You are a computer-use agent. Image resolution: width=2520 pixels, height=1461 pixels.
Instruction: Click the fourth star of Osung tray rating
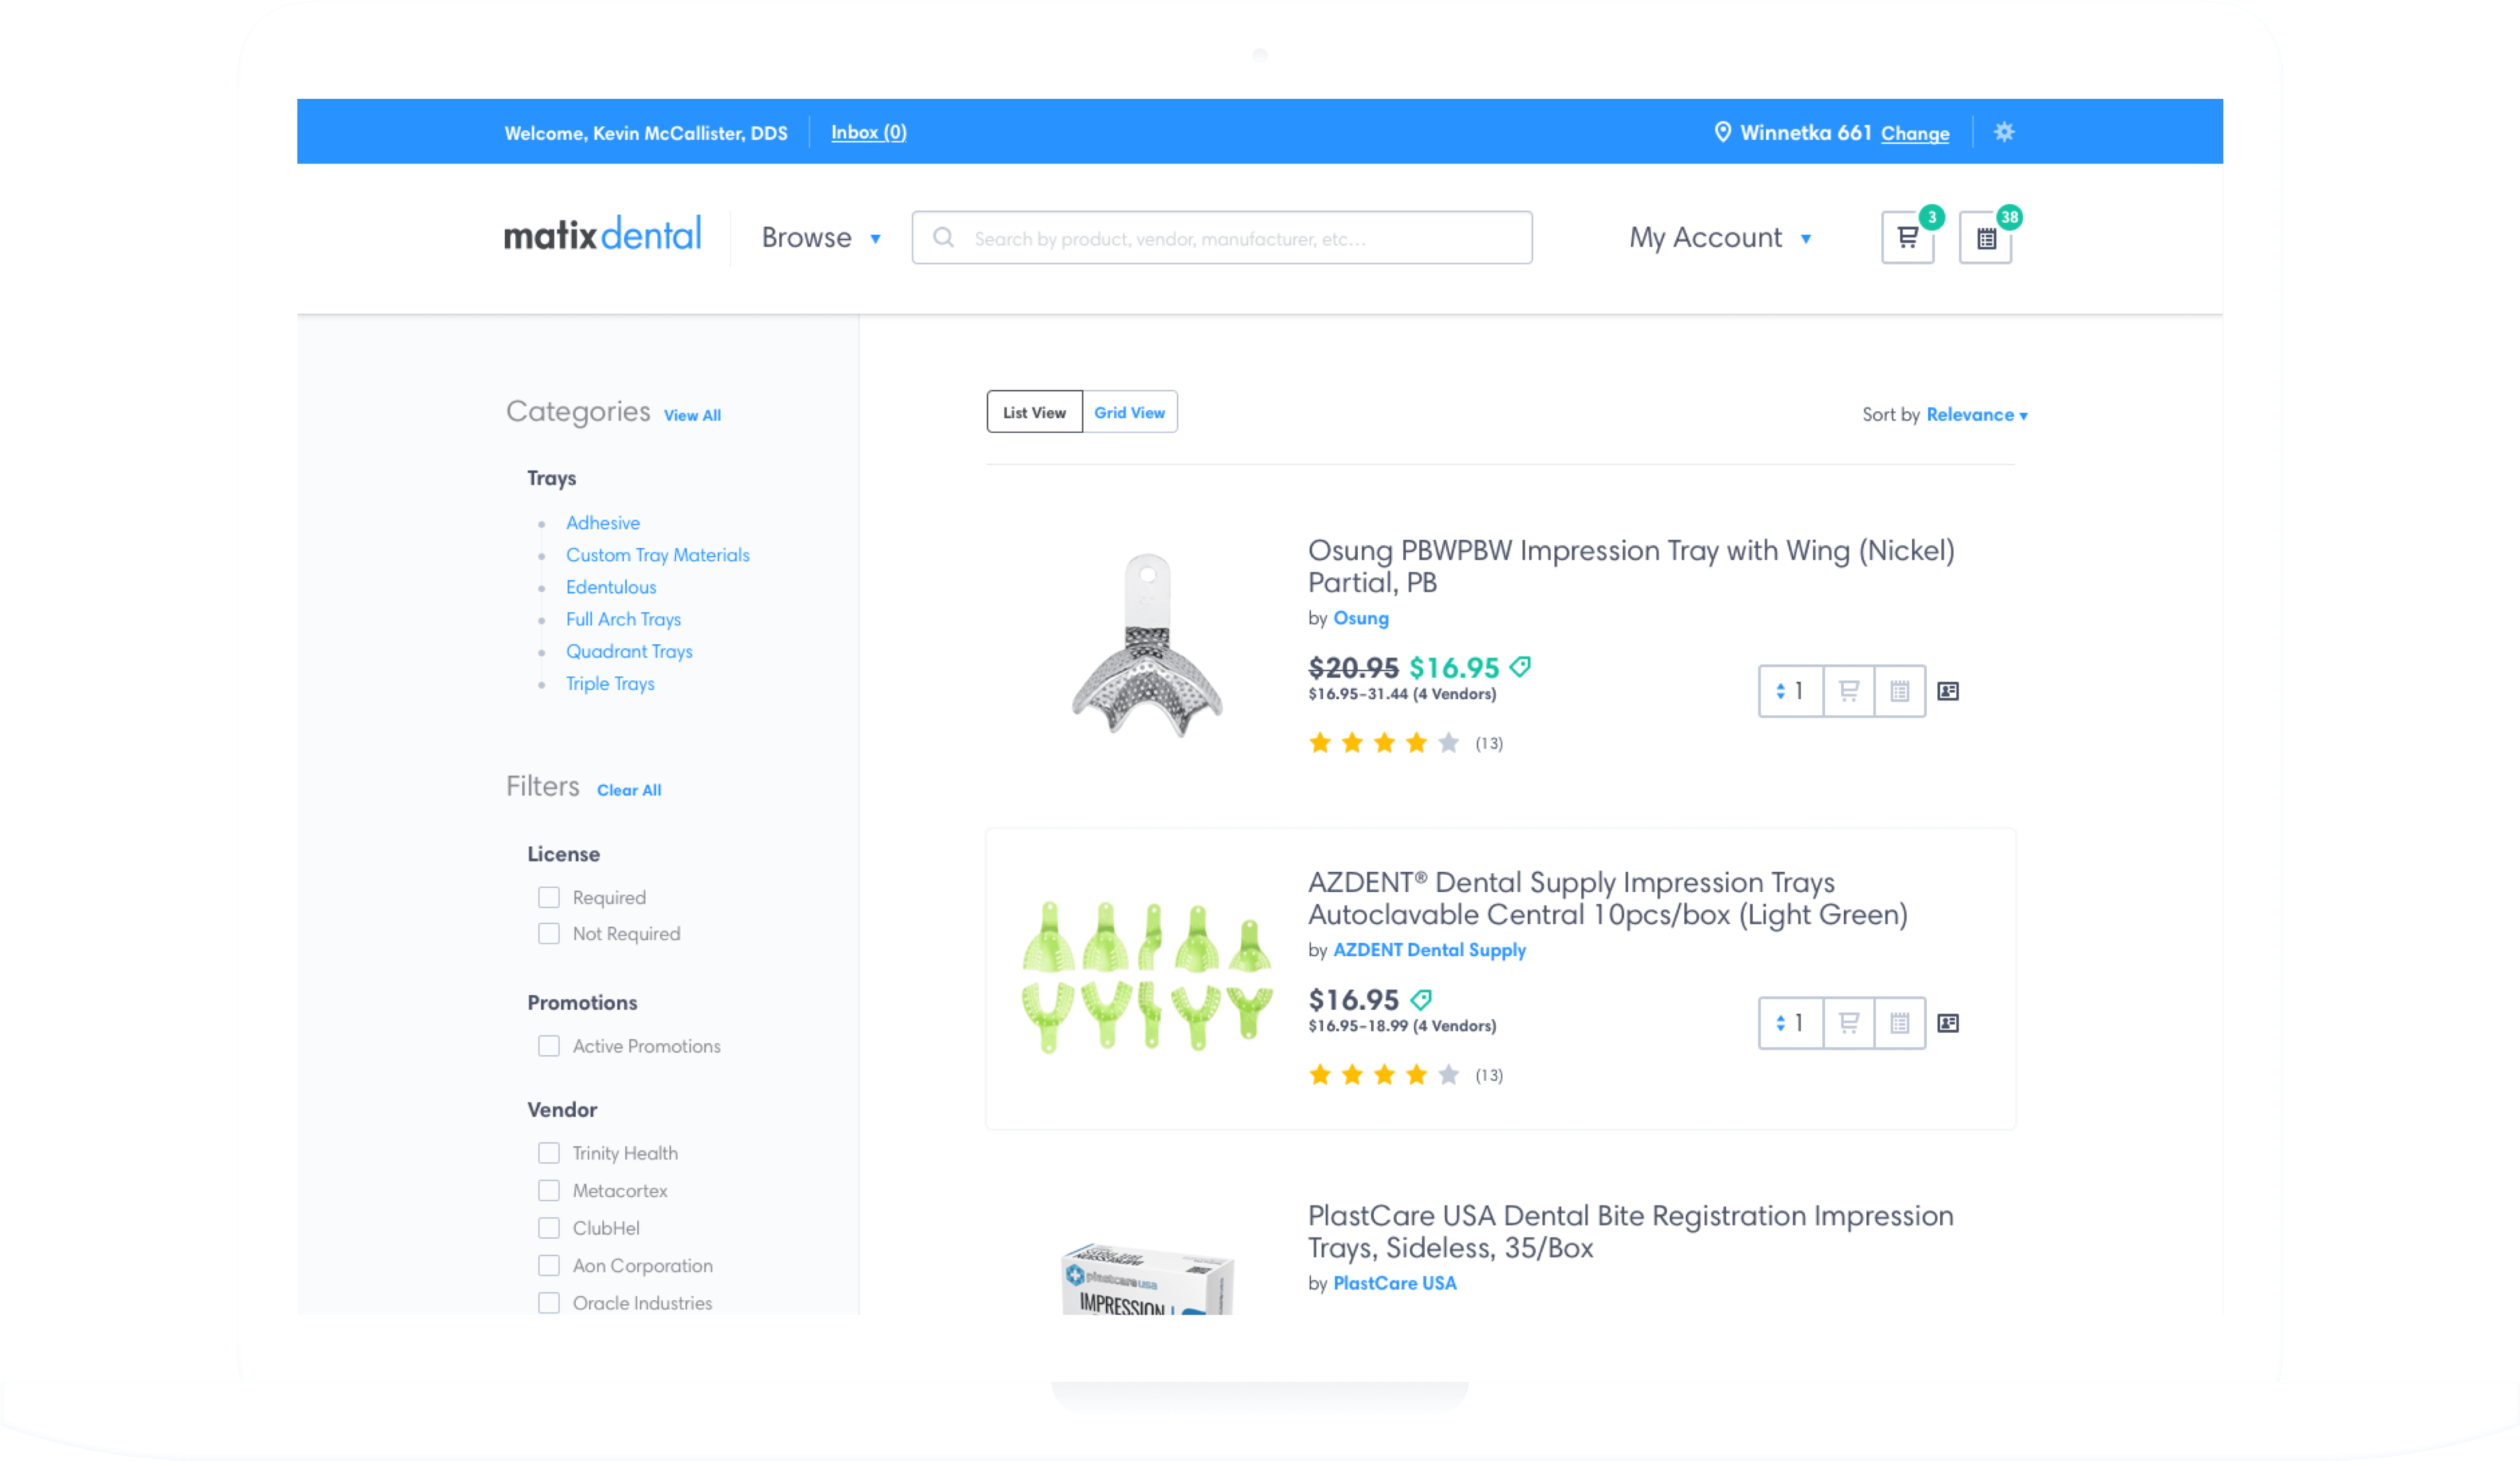coord(1416,743)
